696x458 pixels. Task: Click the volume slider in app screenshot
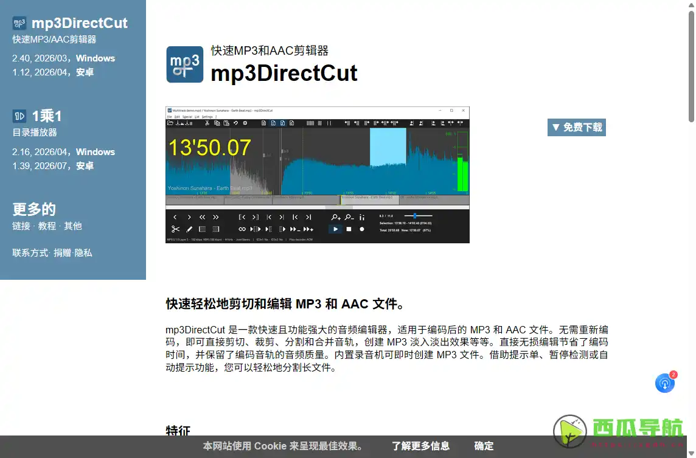(x=418, y=216)
